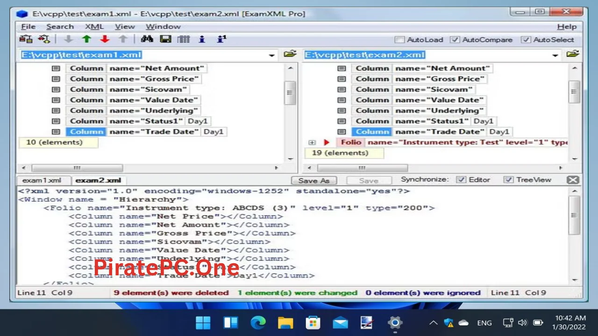Open the File menu

coord(28,27)
